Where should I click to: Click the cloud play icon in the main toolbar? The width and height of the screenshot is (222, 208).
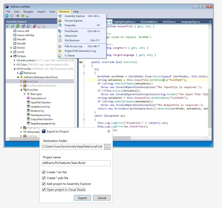[27, 16]
